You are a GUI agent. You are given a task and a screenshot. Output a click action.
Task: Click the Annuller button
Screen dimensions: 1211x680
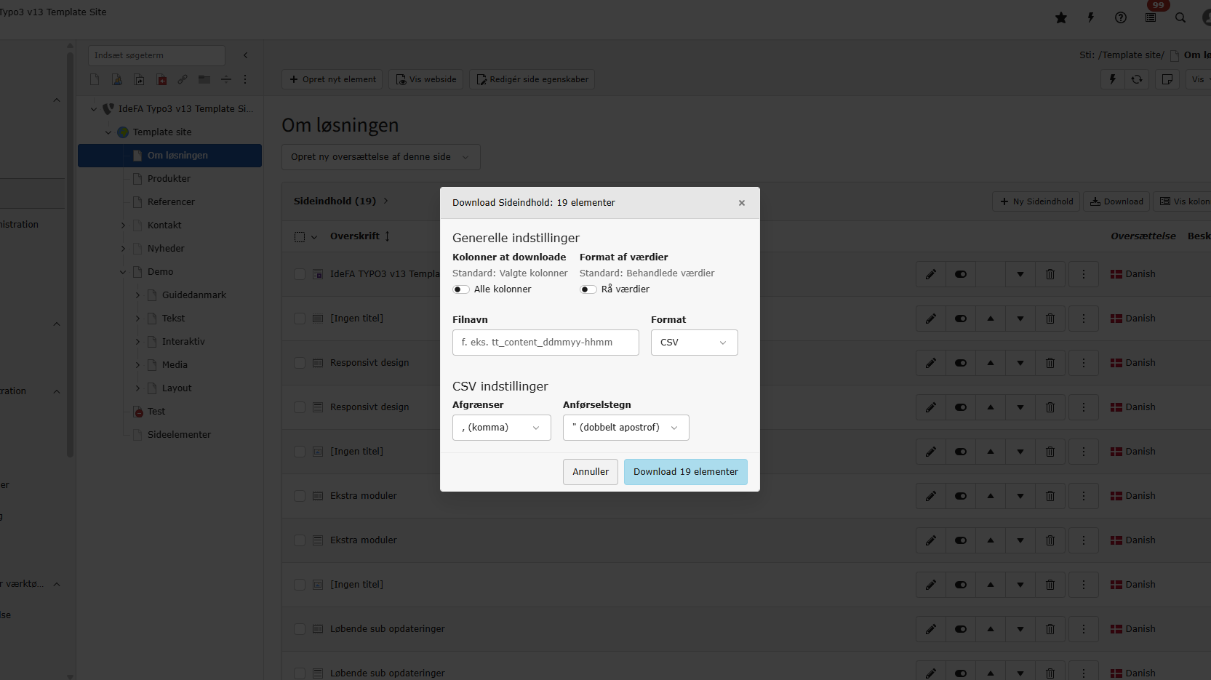coord(590,472)
